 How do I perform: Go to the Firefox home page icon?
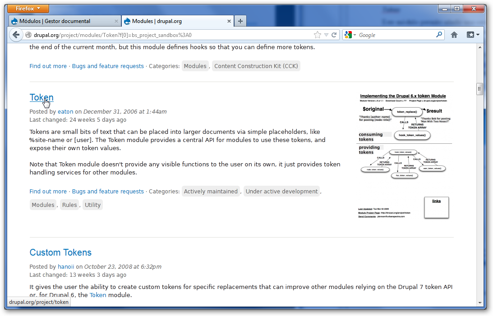pyautogui.click(x=454, y=35)
